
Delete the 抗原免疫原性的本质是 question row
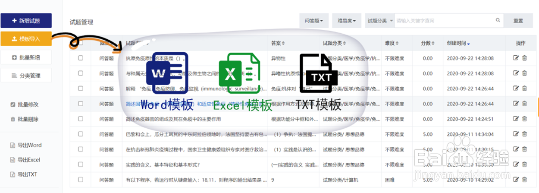(x=524, y=58)
